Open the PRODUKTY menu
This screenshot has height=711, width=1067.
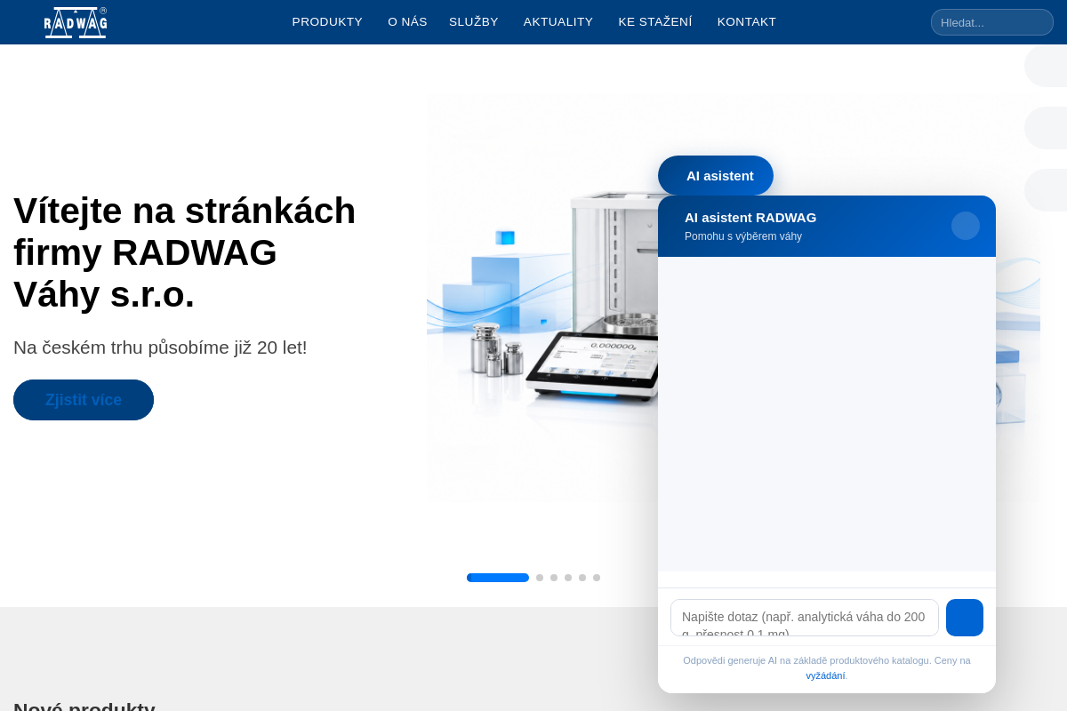[327, 22]
